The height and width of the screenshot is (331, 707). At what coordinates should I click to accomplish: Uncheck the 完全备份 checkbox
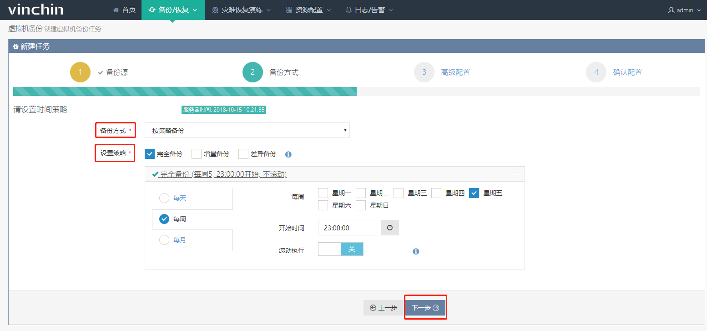(x=150, y=154)
